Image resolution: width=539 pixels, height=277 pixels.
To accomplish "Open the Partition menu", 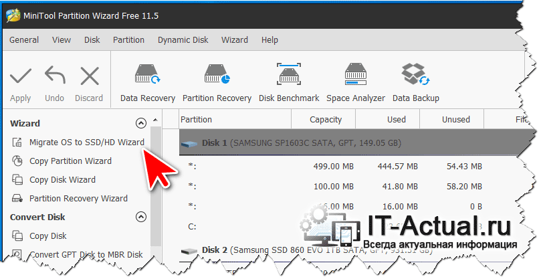I will 128,40.
